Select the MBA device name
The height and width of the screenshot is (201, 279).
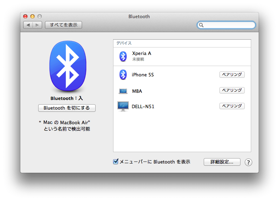pos(137,91)
